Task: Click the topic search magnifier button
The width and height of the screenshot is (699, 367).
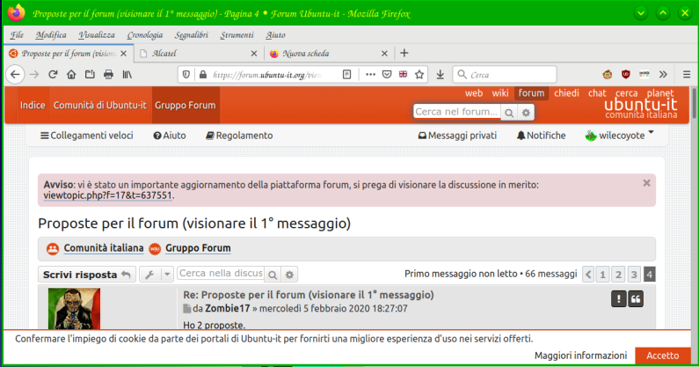Action: (x=273, y=275)
